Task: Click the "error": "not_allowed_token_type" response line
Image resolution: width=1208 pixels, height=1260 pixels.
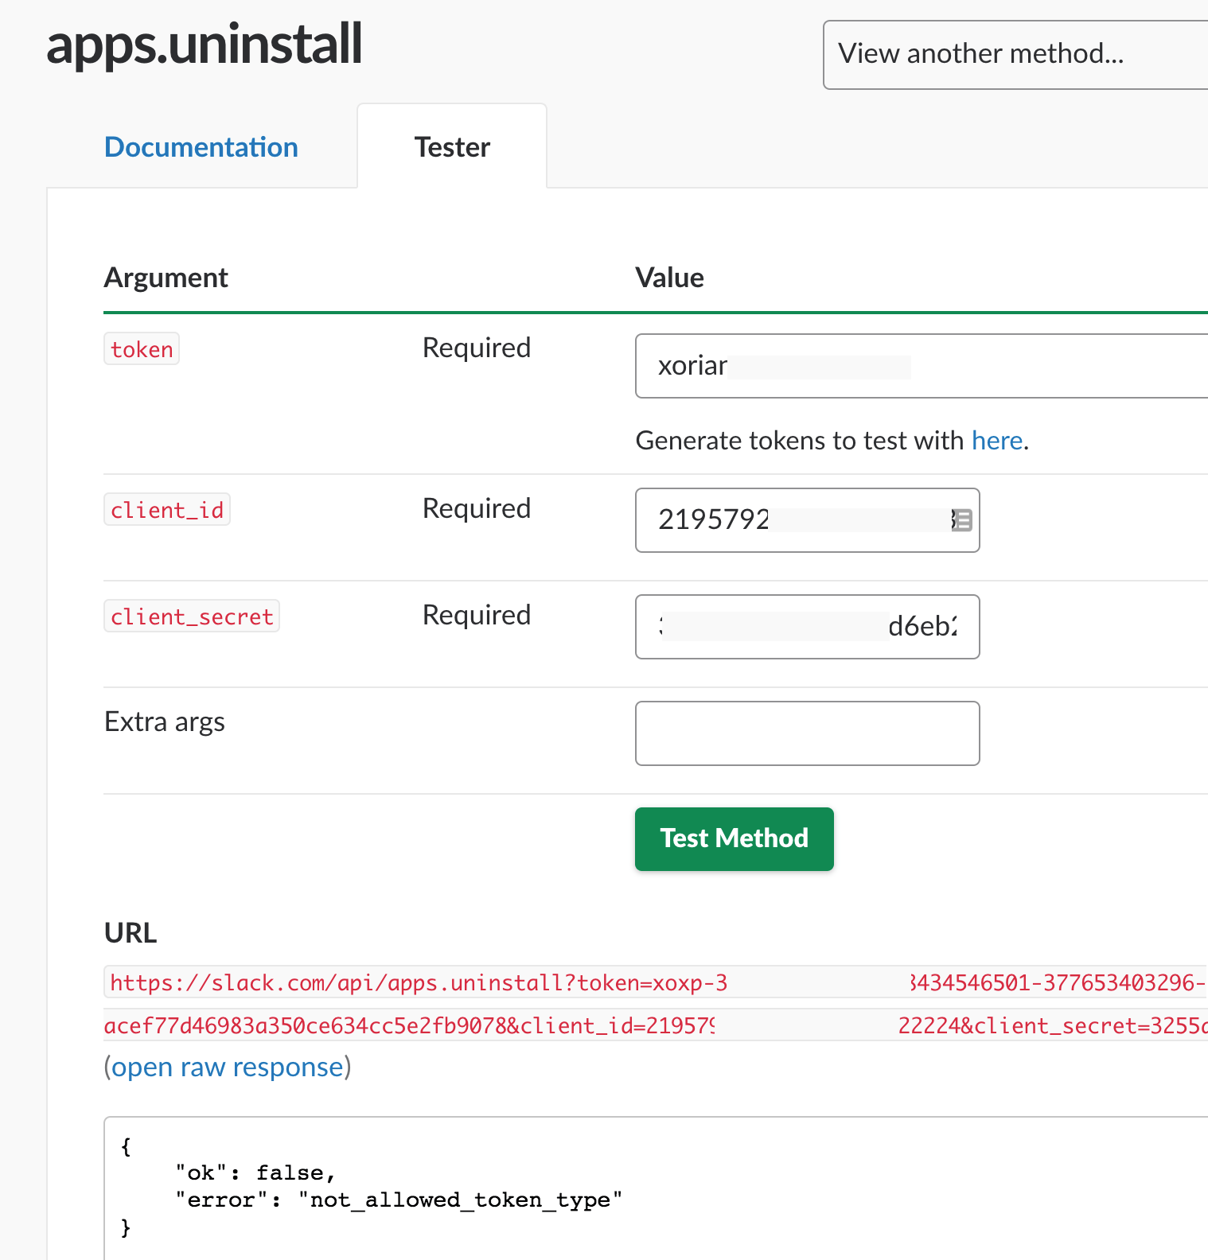Action: (x=399, y=1200)
